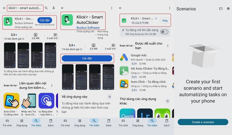Screen dimensions: 232x135
Task: Open the Canva app icon
Action: coord(127,113)
